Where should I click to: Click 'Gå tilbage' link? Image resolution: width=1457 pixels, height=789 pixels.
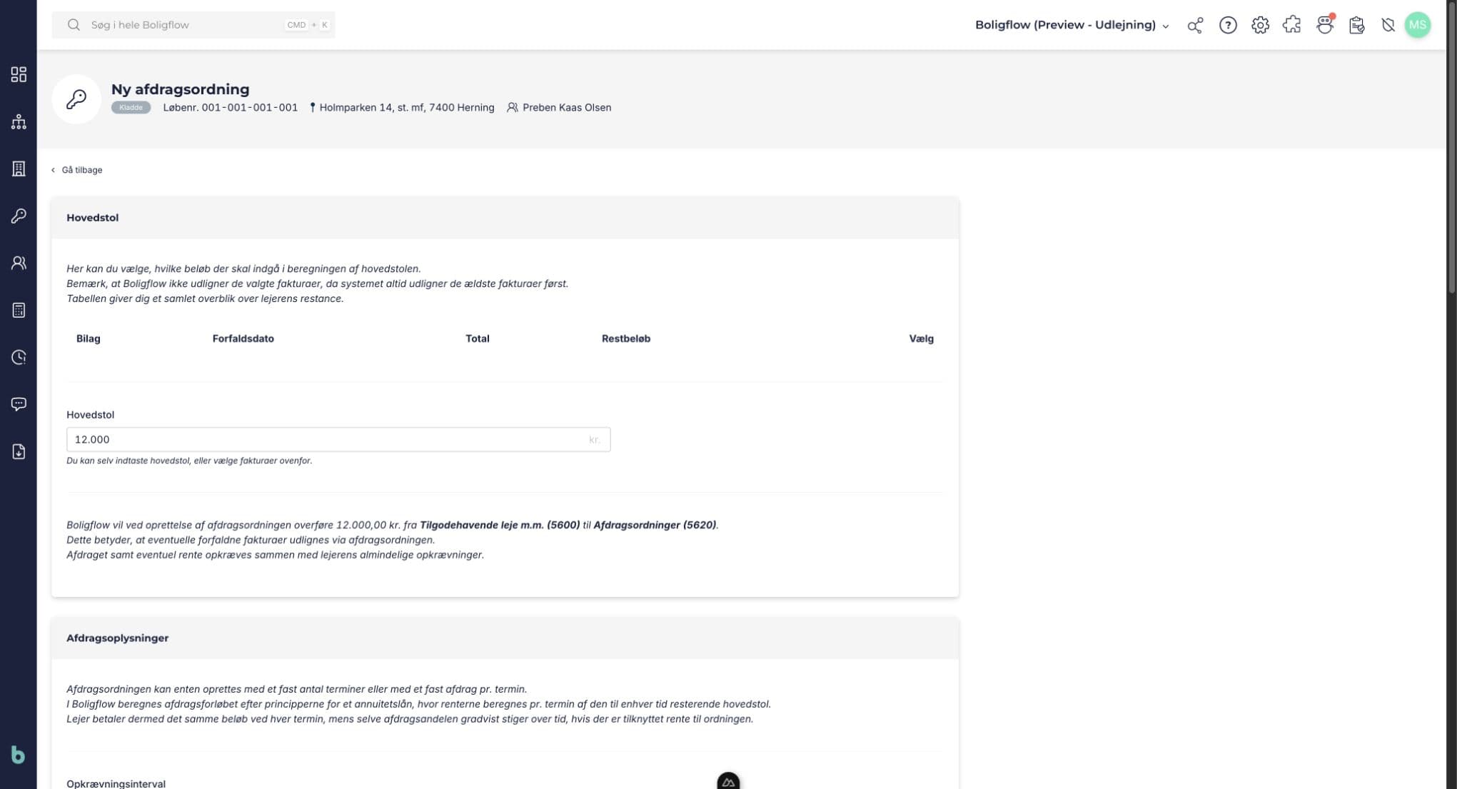coord(76,170)
